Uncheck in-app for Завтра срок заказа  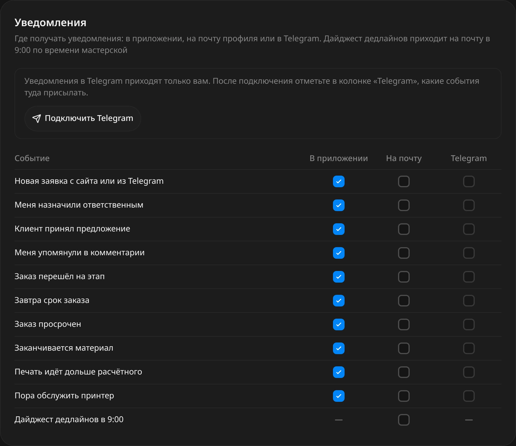pos(339,301)
